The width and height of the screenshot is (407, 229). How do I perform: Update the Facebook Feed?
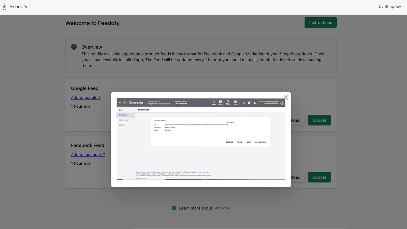[x=319, y=177]
